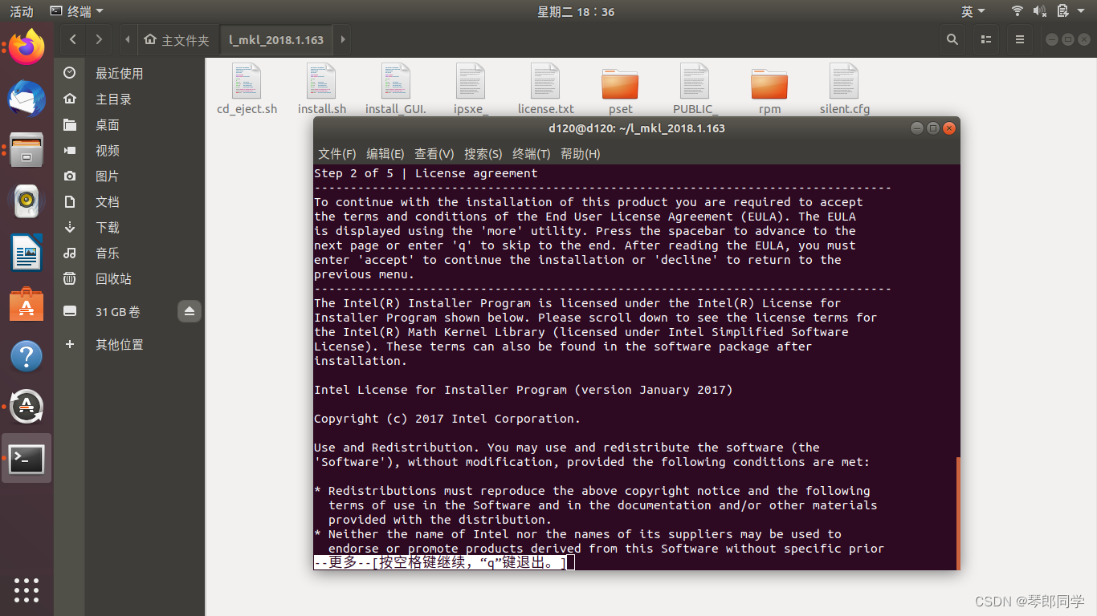
Task: Expand 终端 application menu in top bar
Action: click(76, 11)
